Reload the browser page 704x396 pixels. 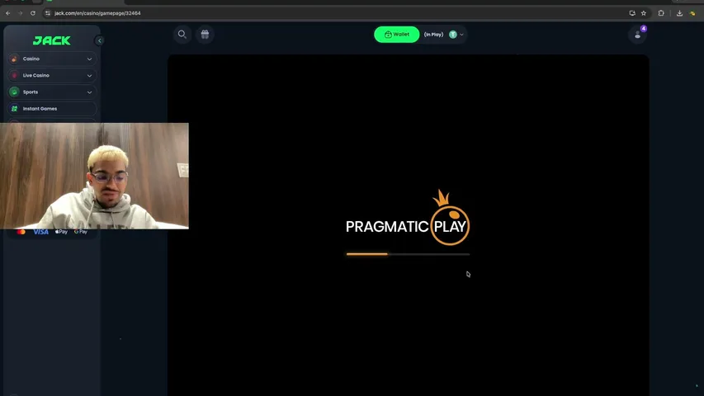(x=33, y=13)
